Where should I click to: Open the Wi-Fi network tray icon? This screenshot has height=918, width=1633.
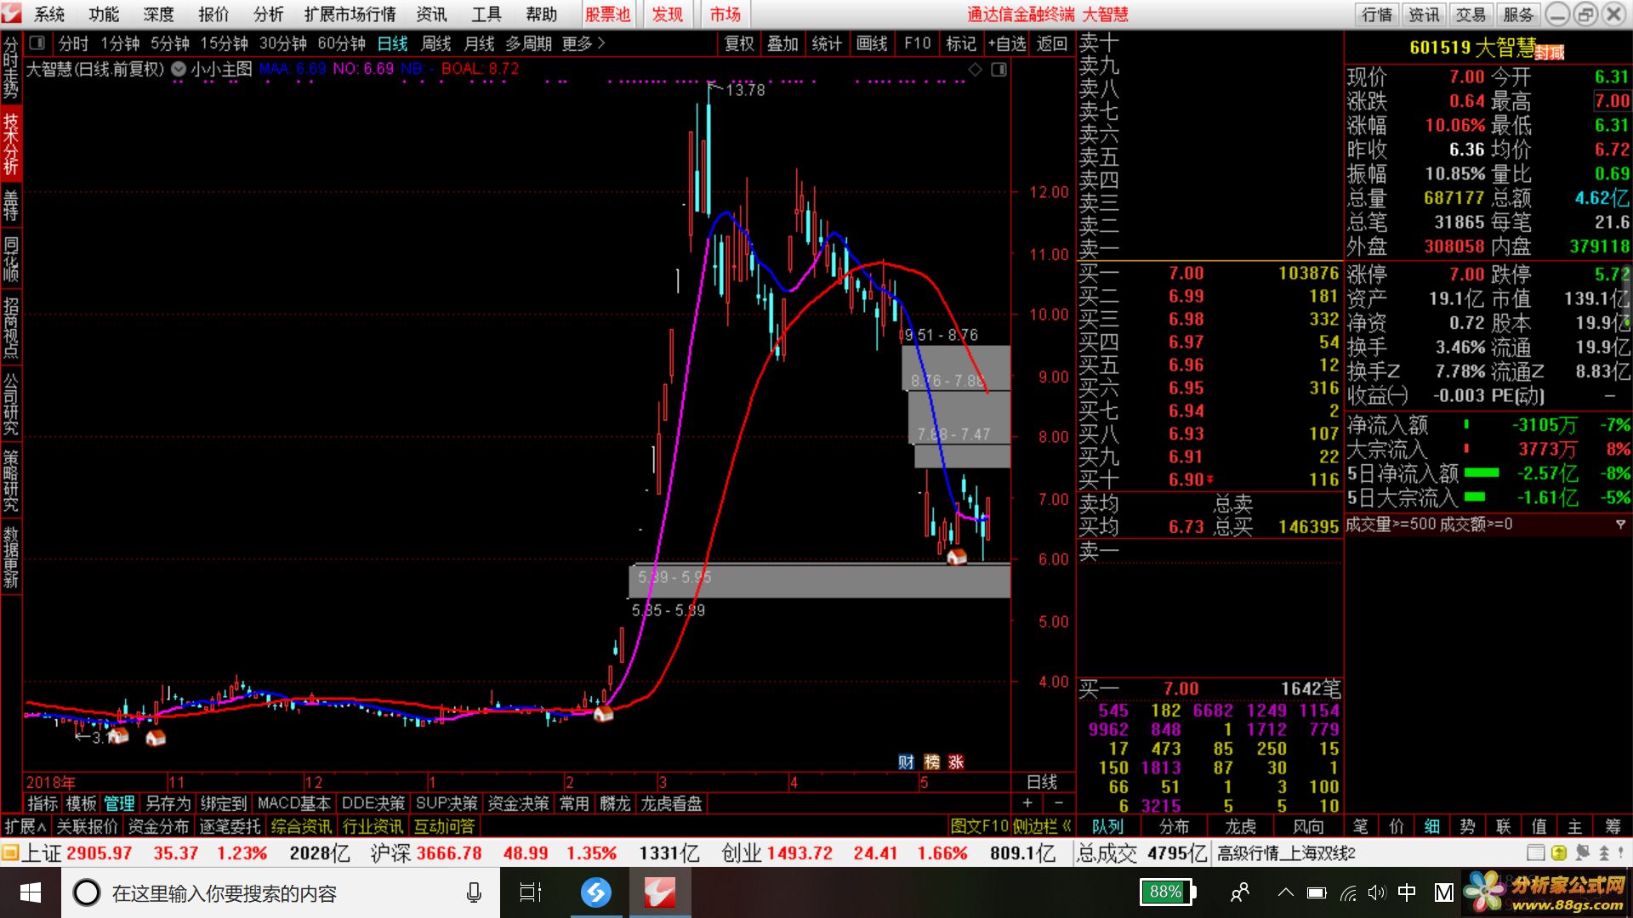pyautogui.click(x=1348, y=892)
